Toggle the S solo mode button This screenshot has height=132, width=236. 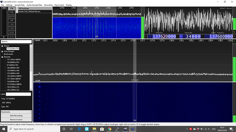(234, 32)
